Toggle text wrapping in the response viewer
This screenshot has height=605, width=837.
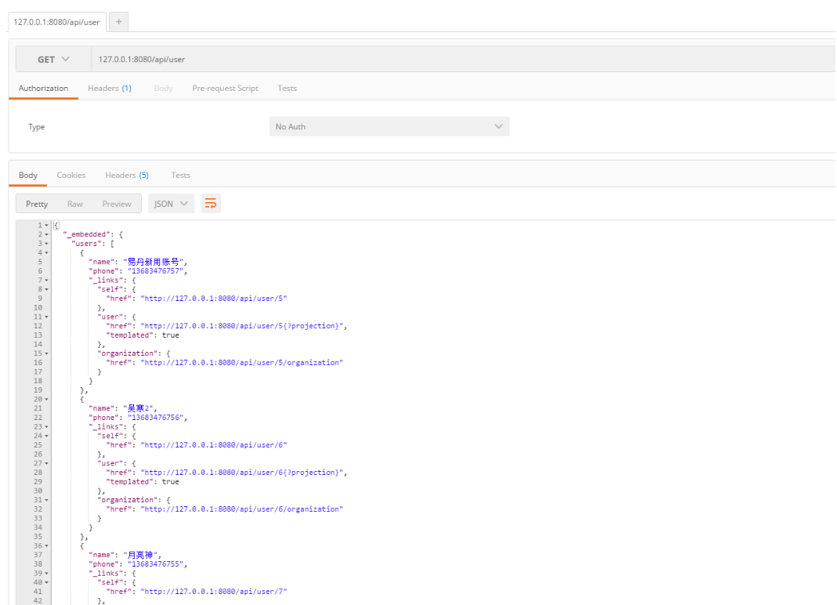tap(210, 203)
